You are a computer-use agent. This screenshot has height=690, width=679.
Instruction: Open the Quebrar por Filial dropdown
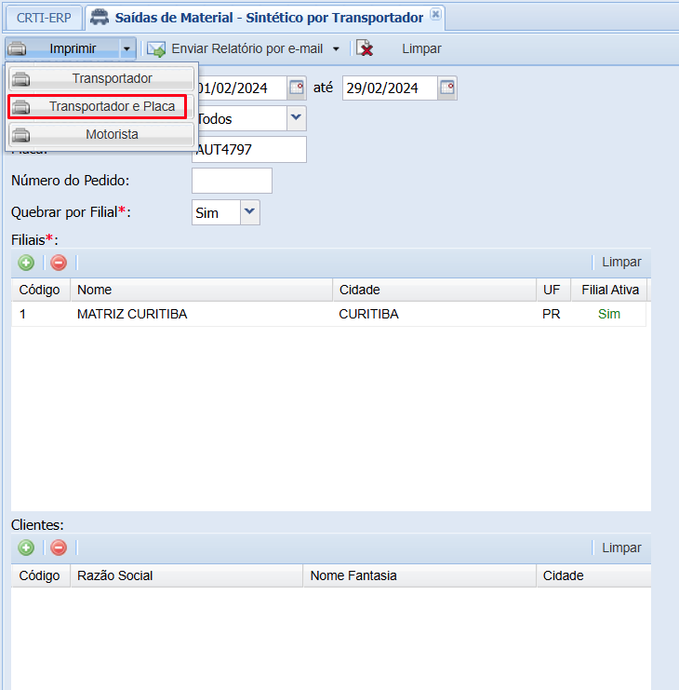click(249, 212)
